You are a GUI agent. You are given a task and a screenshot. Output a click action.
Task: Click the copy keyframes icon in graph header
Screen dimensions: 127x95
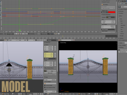click(x=55, y=34)
